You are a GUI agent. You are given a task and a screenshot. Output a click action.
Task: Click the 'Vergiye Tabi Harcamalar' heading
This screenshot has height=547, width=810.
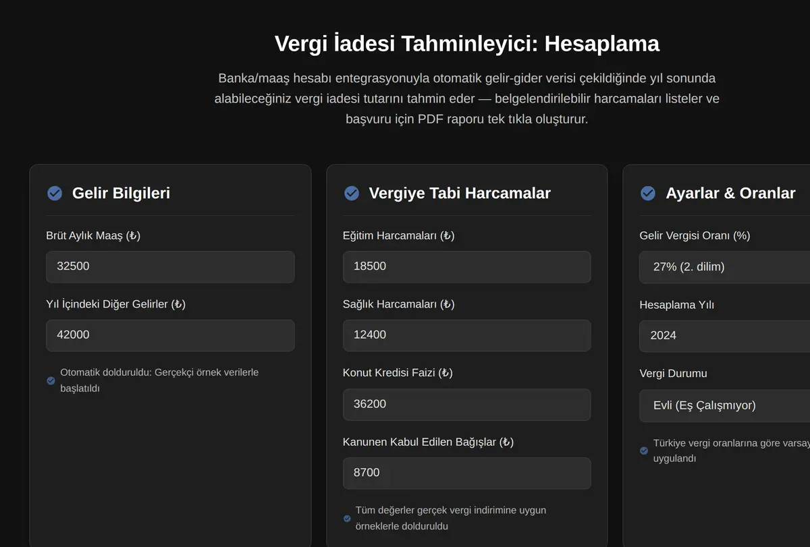click(460, 194)
